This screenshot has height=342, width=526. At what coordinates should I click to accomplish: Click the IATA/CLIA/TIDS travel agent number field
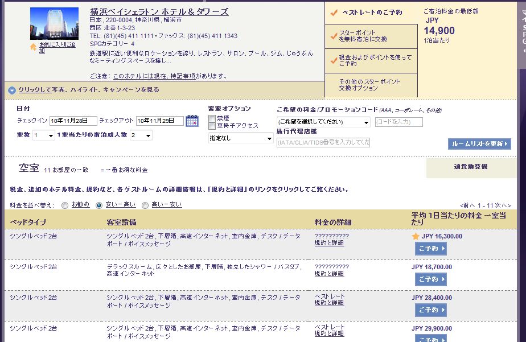pyautogui.click(x=323, y=142)
